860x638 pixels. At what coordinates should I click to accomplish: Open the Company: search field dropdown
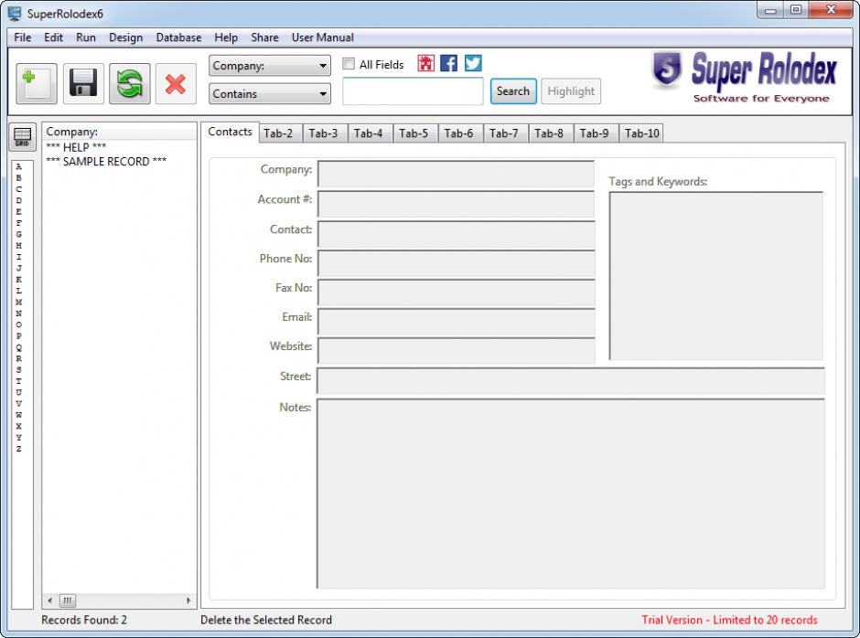tap(269, 65)
